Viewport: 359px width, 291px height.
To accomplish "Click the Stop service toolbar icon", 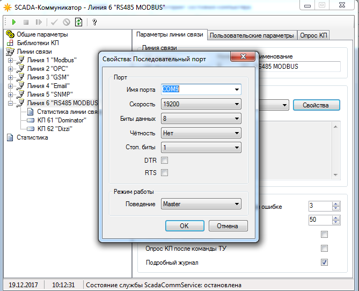I will [x=26, y=22].
